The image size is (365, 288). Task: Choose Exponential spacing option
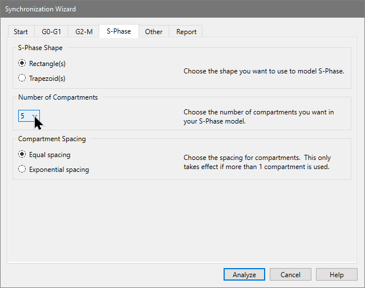tap(54, 169)
